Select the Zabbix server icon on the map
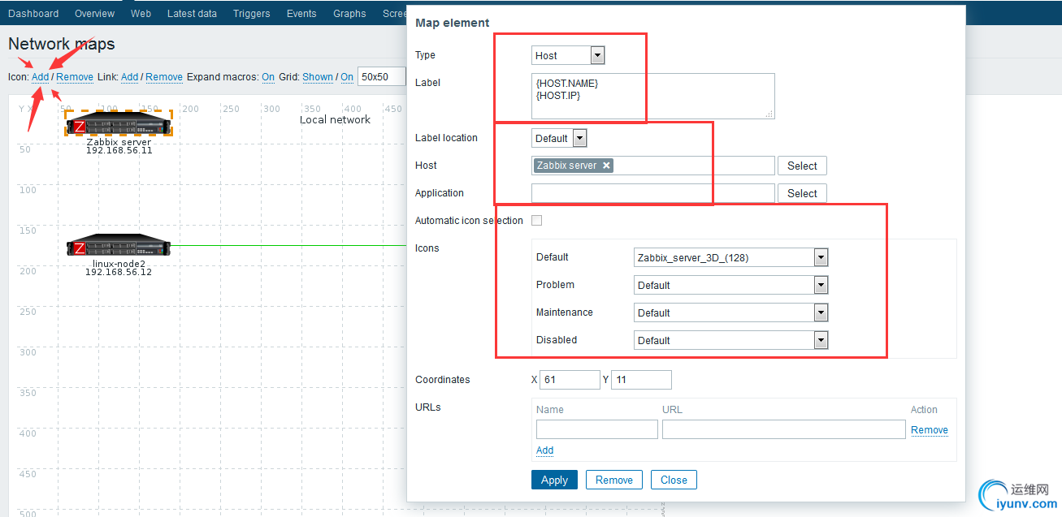1062x517 pixels. coord(119,124)
